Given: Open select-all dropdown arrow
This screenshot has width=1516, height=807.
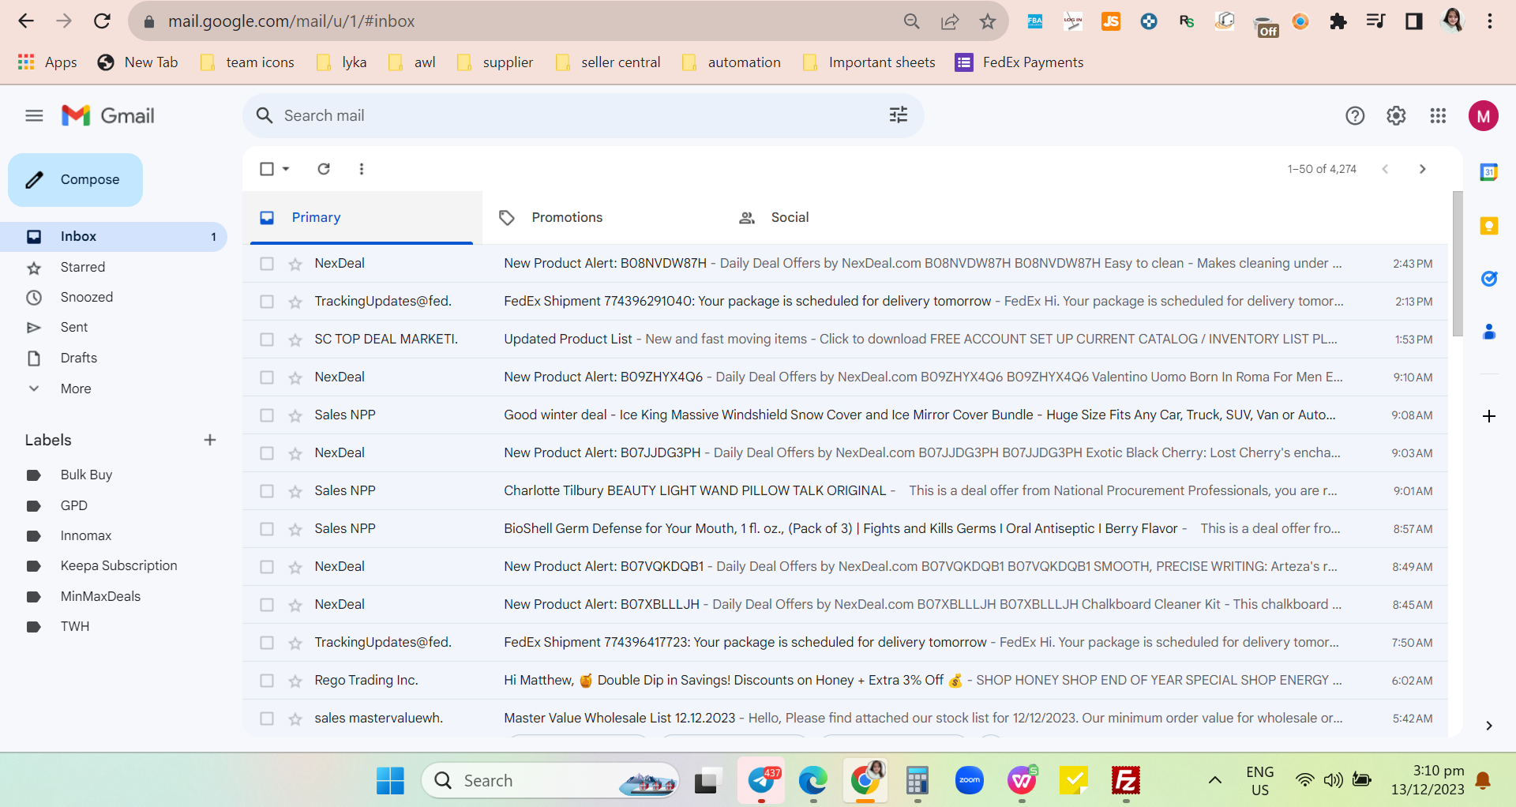Looking at the screenshot, I should 286,169.
